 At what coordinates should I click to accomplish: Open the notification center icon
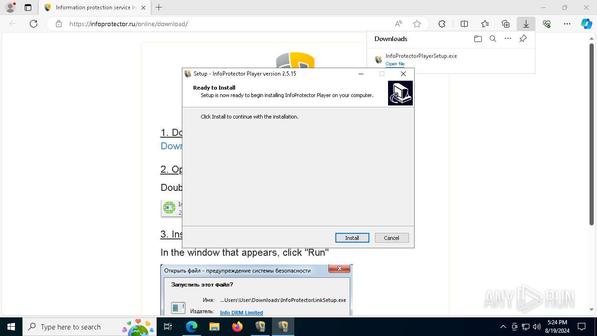pos(582,327)
